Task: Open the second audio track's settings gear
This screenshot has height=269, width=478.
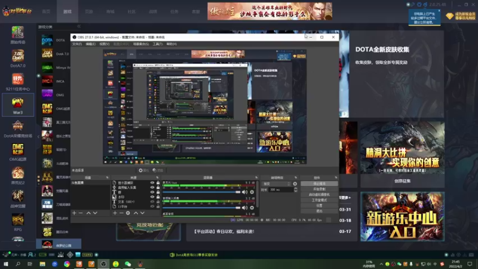Action: (x=252, y=207)
